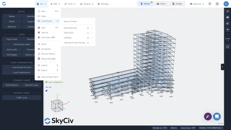Choose Share from the File menu
The width and height of the screenshot is (231, 130).
tap(48, 44)
